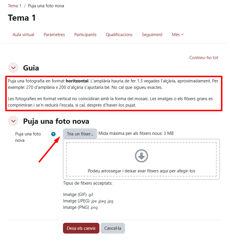Click the Tema 1 page title

[x=22, y=18]
